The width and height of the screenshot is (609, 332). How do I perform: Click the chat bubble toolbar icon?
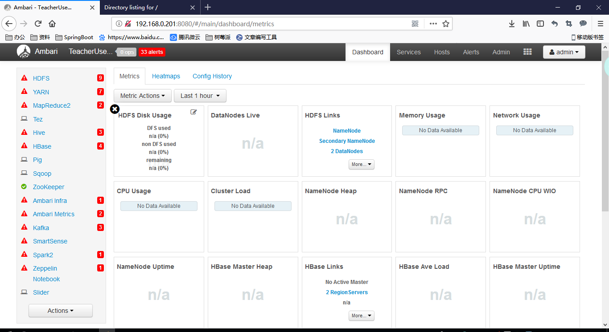coord(583,24)
